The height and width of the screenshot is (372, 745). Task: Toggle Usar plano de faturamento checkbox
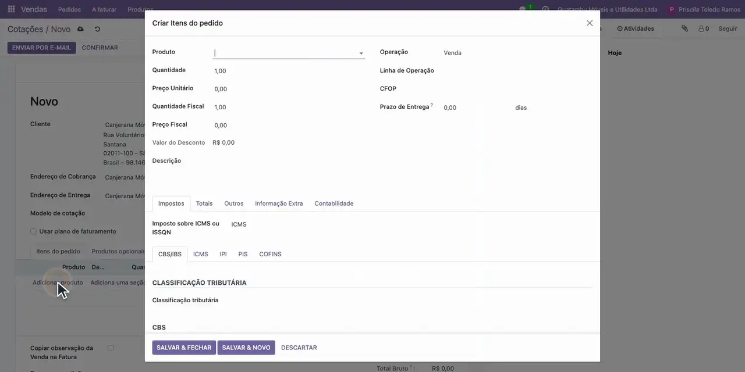point(33,231)
